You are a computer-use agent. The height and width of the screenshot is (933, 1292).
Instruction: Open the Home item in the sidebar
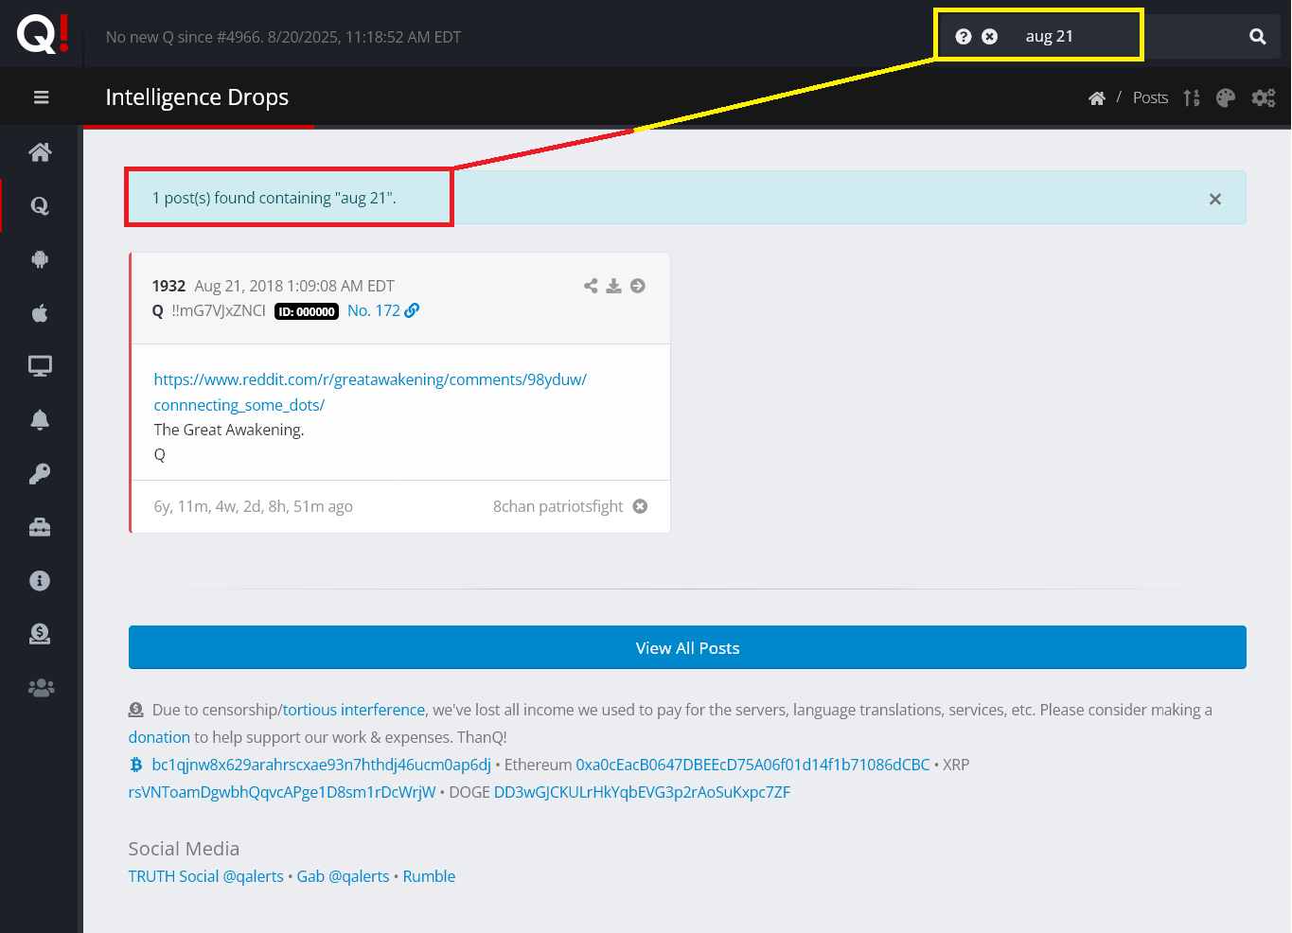coord(40,151)
